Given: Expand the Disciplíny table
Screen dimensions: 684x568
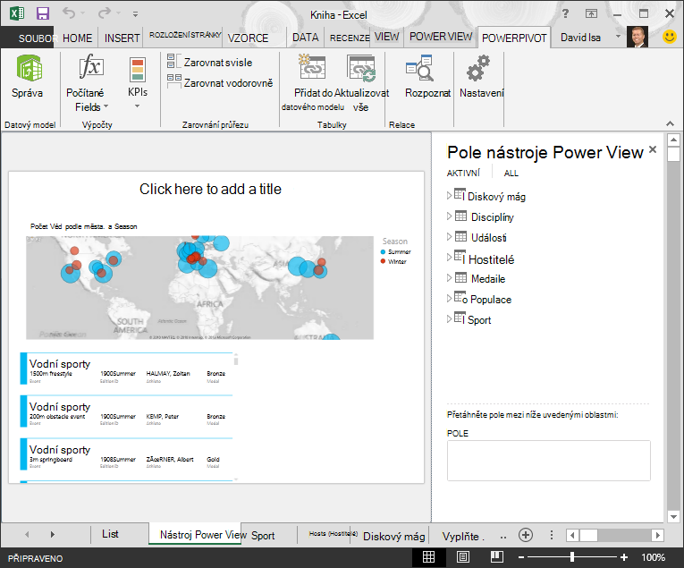Looking at the screenshot, I should (x=450, y=216).
